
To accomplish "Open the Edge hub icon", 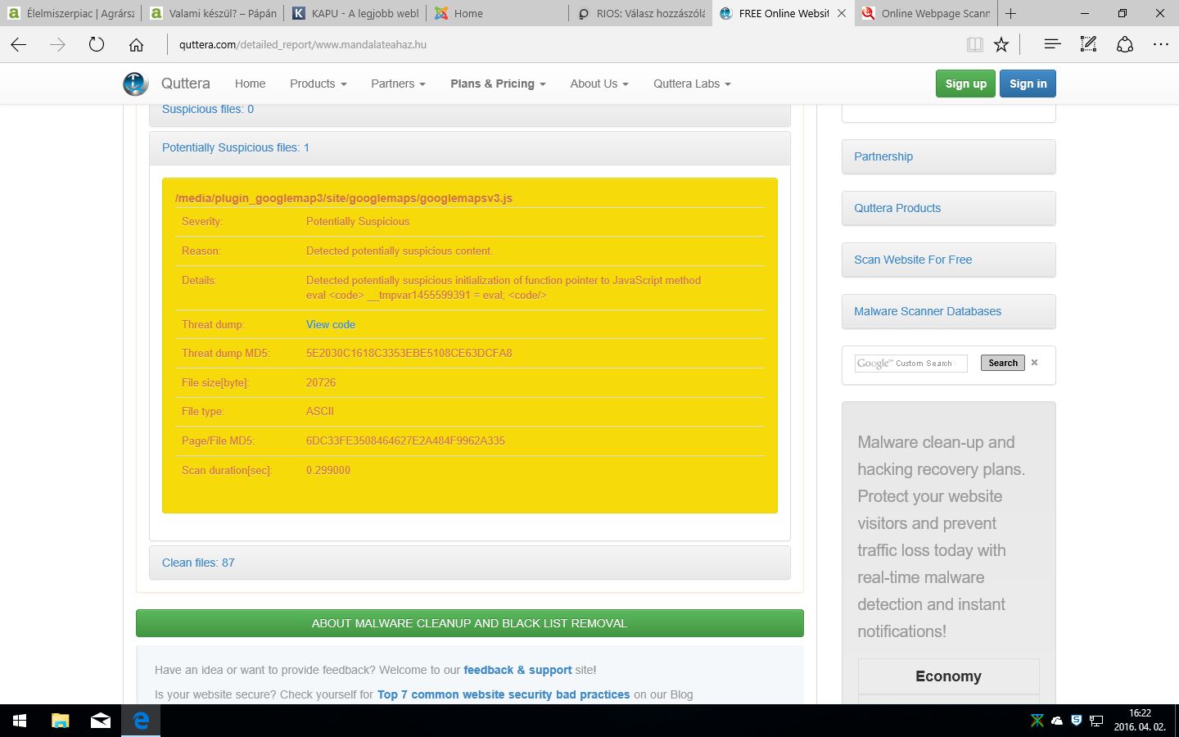I will pos(1052,44).
